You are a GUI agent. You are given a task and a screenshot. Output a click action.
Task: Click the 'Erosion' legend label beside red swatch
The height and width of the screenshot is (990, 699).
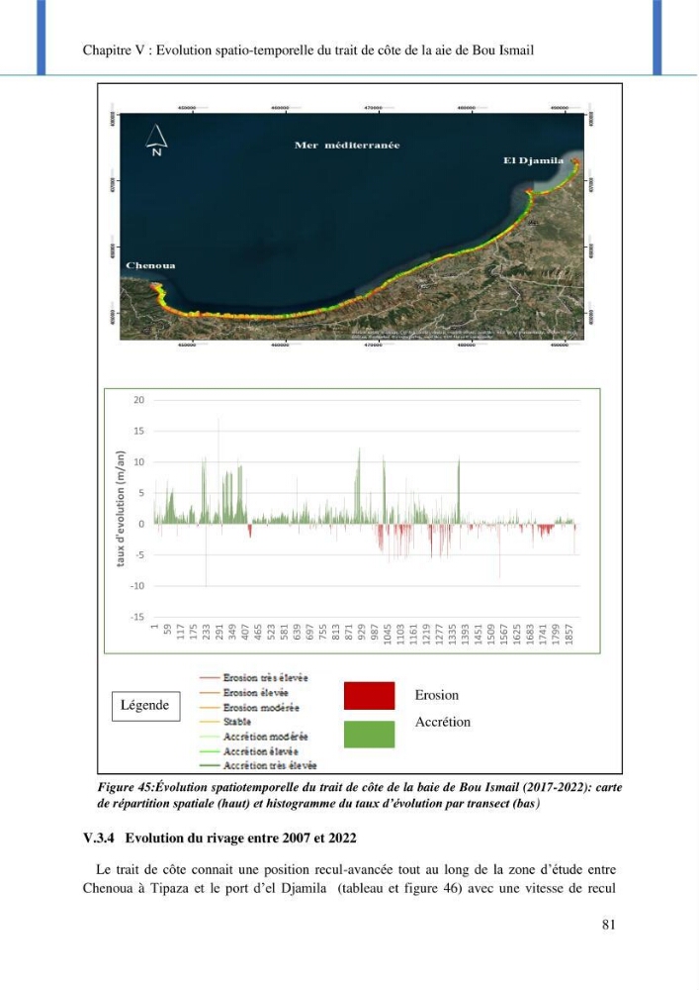(437, 695)
